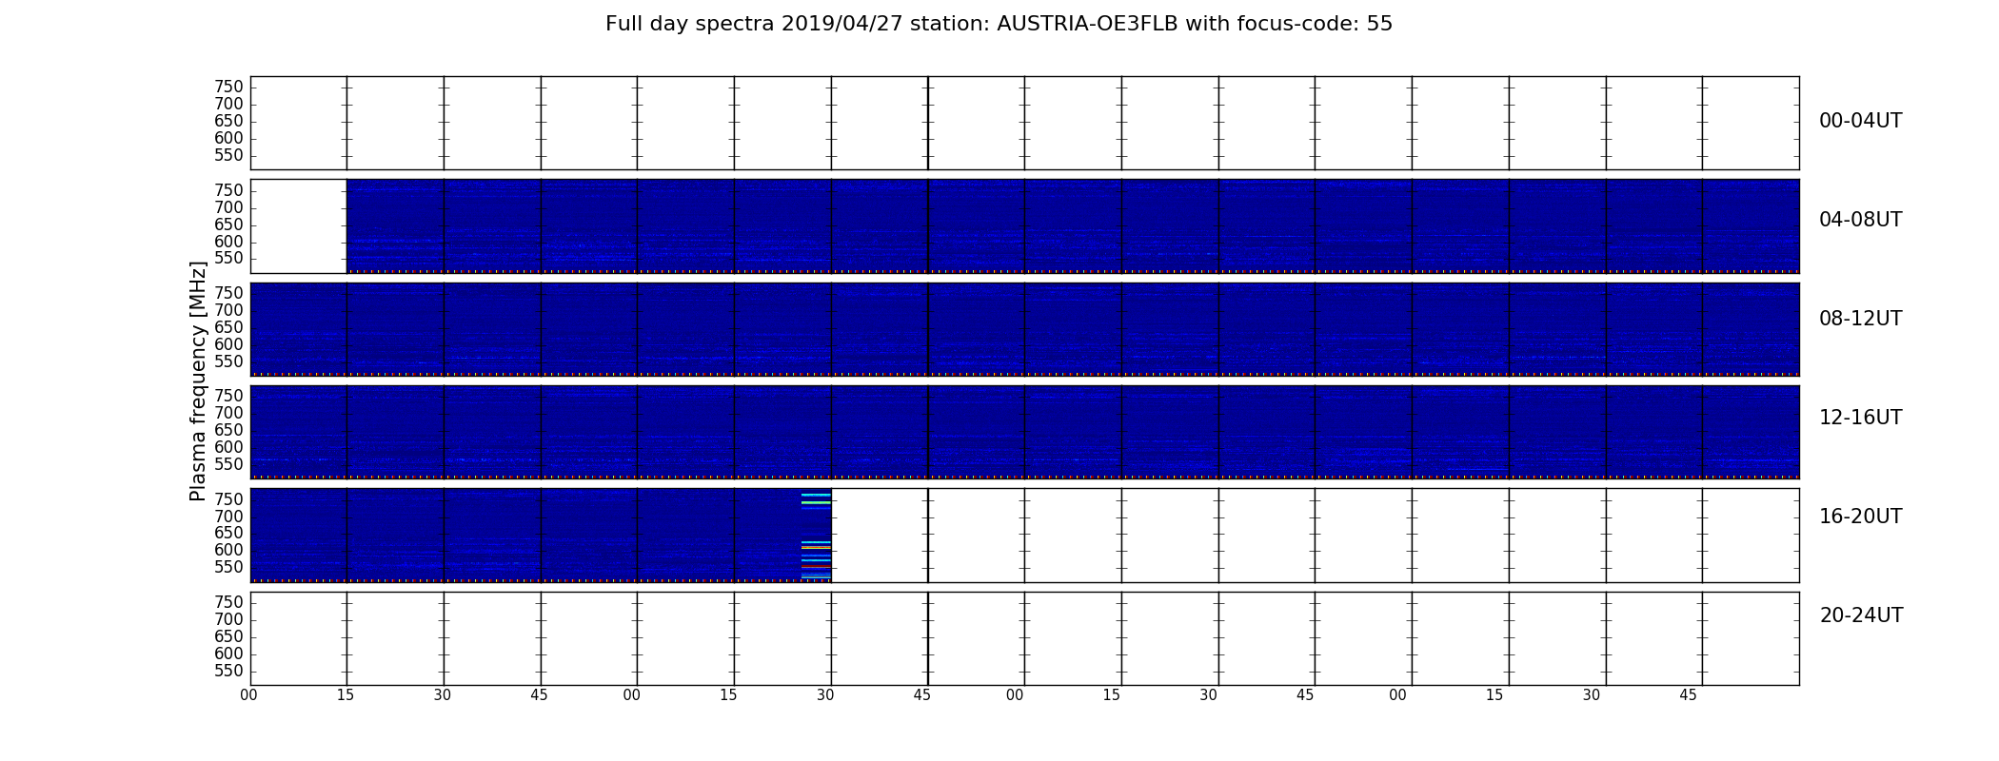This screenshot has height=761, width=1999.
Task: Click the 750 tick label of the 20-24UT panel
Action: point(228,602)
